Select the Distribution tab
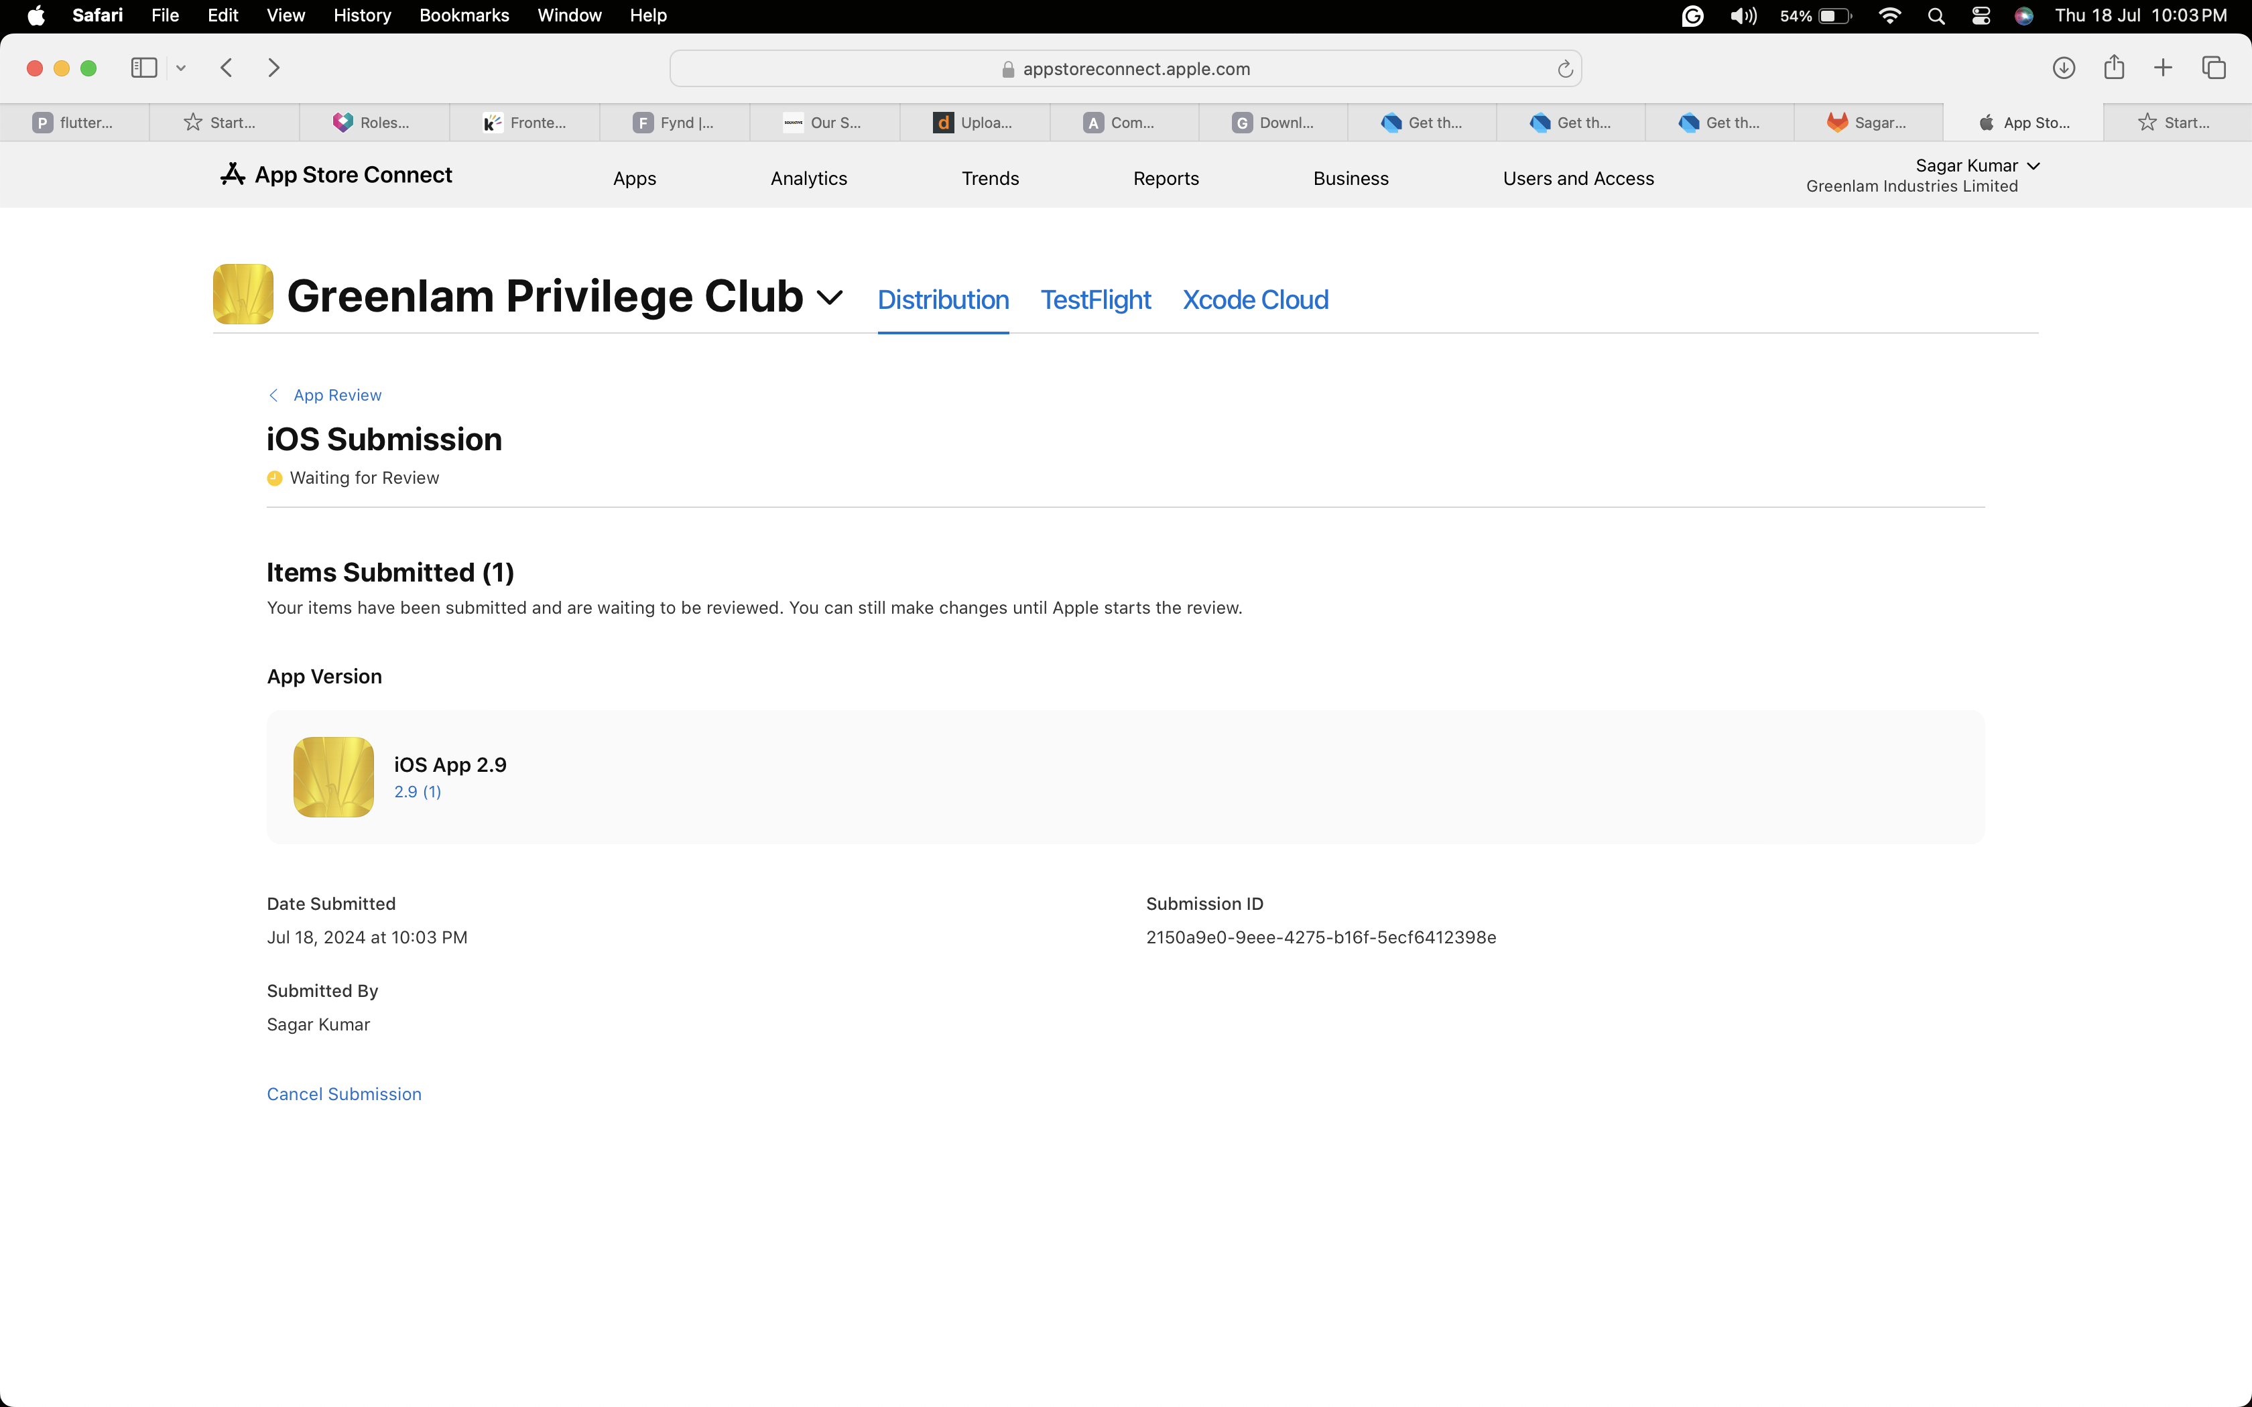This screenshot has height=1407, width=2252. (942, 299)
